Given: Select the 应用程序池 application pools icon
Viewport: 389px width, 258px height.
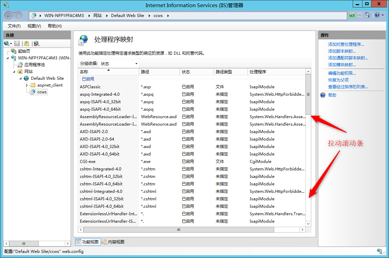Looking at the screenshot, I should [20, 65].
